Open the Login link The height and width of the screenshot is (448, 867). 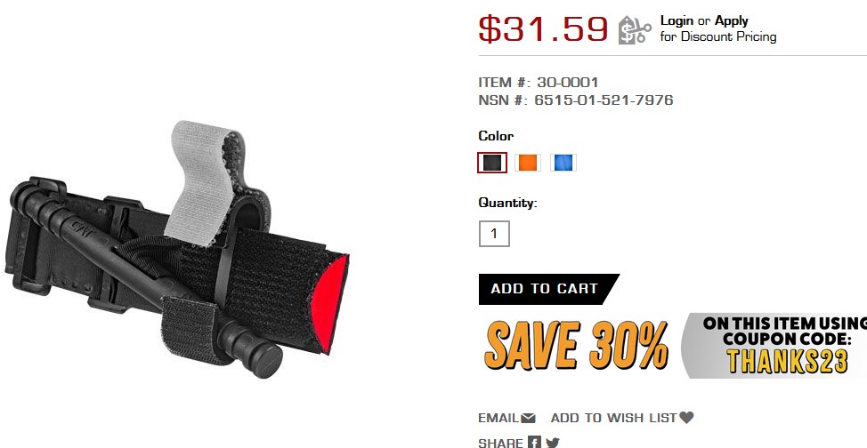[x=677, y=21]
